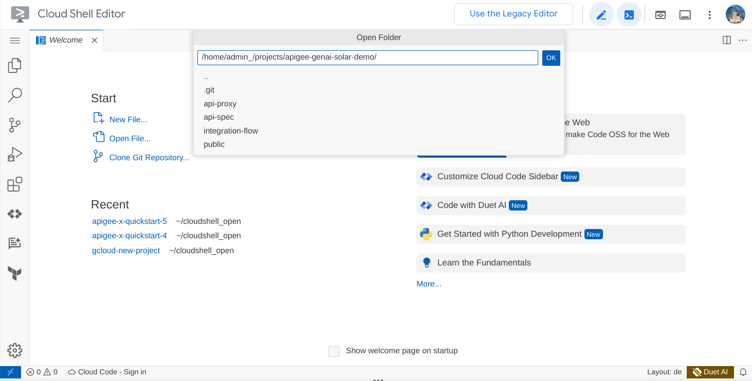Click the user account avatar
Image resolution: width=752 pixels, height=381 pixels.
(736, 14)
